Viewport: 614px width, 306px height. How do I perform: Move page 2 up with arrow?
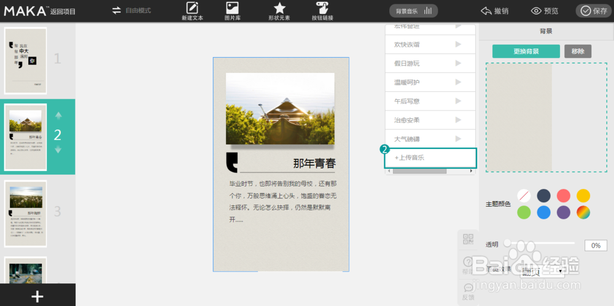(58, 115)
